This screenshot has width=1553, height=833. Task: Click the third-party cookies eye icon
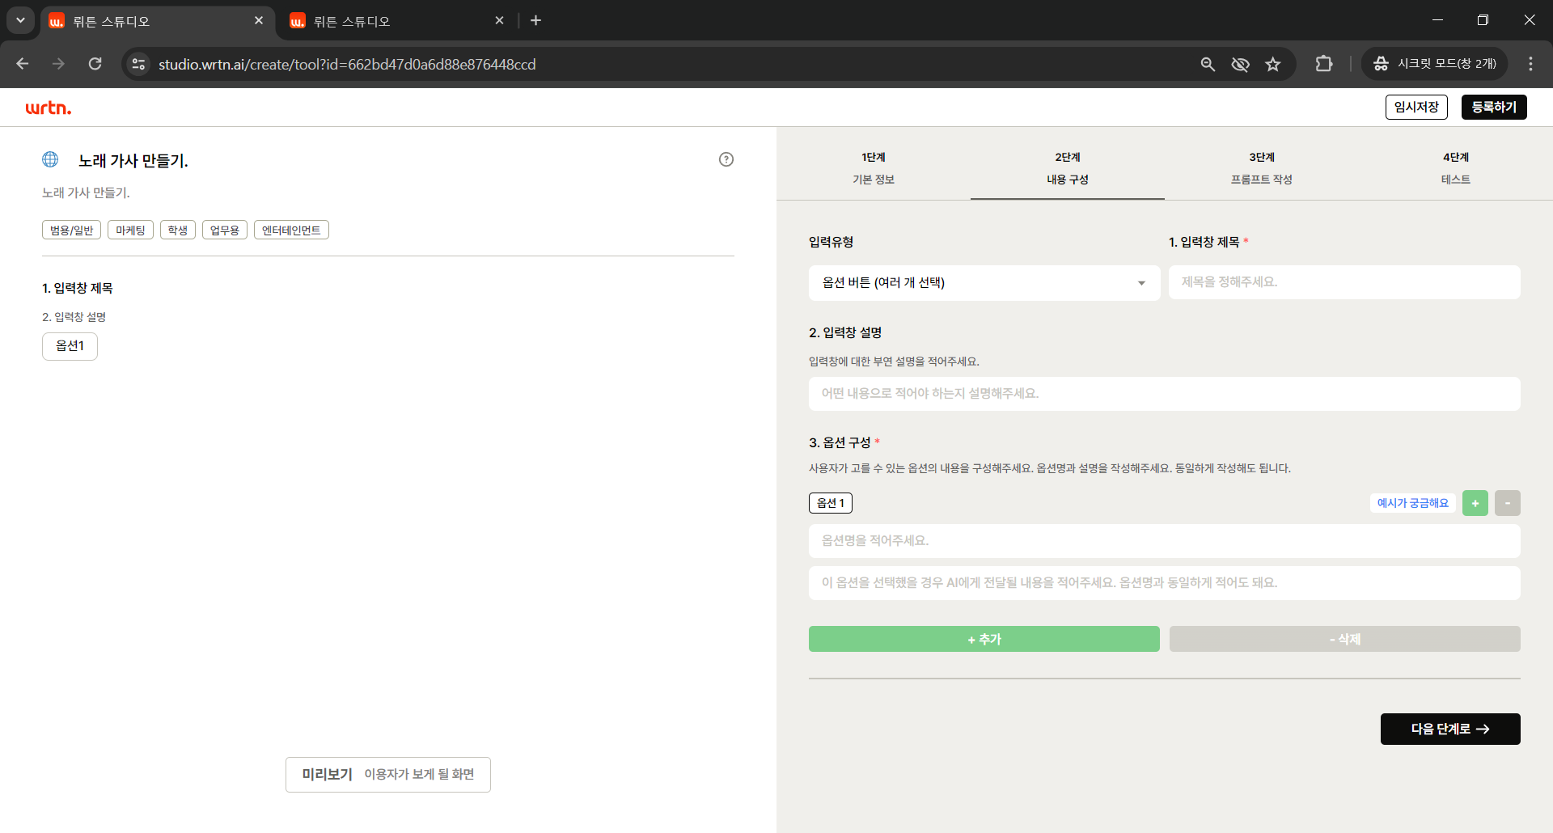pos(1240,64)
